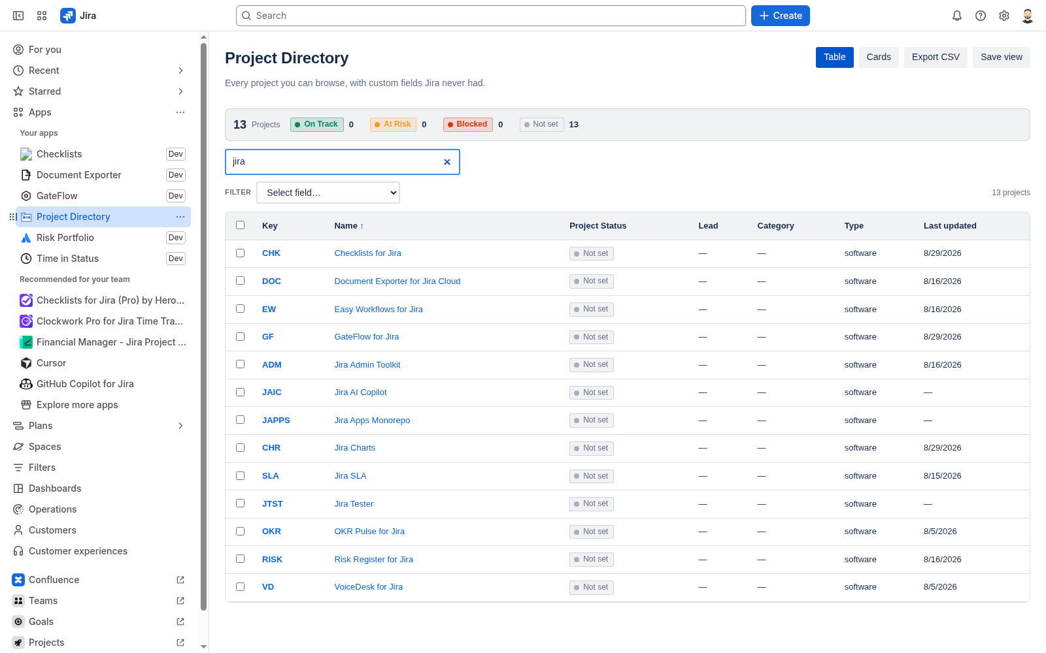1046x653 pixels.
Task: Filter by Blocked status badge
Action: point(468,124)
